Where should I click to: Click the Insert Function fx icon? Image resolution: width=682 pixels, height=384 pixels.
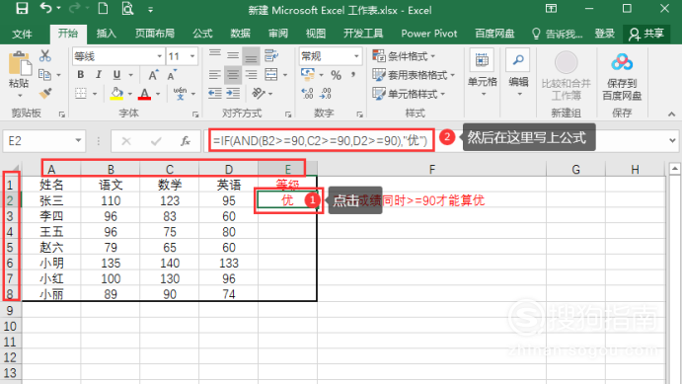186,141
